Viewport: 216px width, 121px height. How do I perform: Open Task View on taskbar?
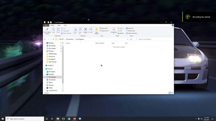tap(52, 119)
